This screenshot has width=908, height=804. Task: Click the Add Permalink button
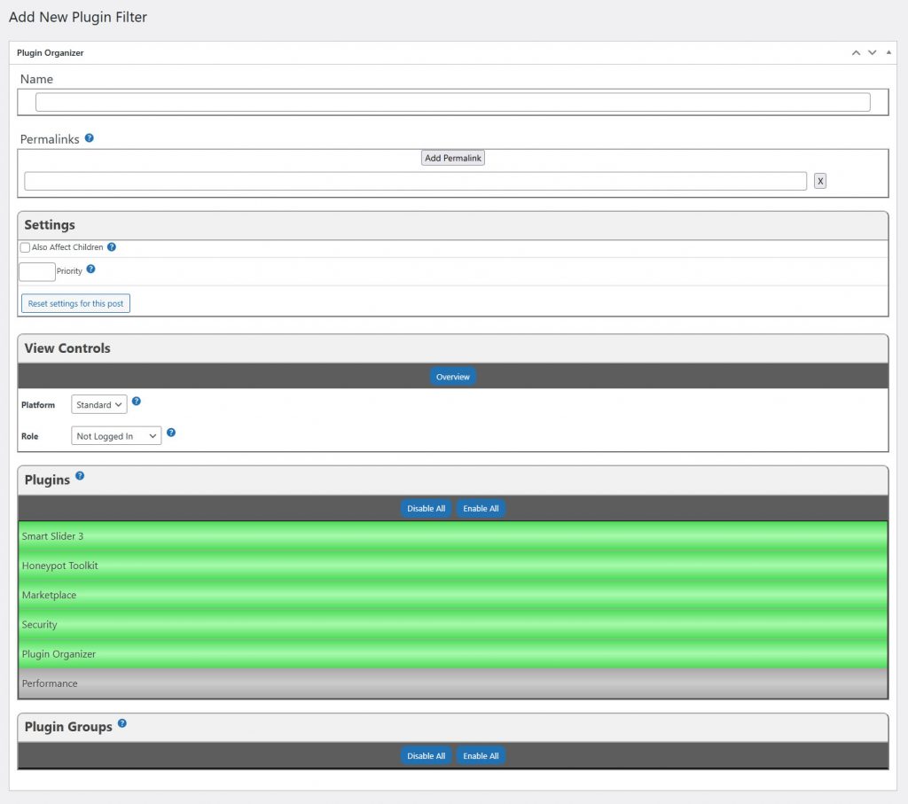click(x=452, y=157)
